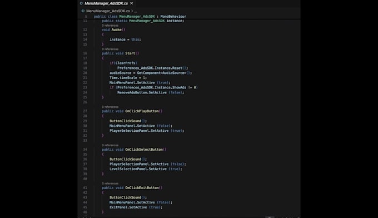Open '0 references' lens above OnClickPlayButton()
The width and height of the screenshot is (378, 218).
(110, 107)
